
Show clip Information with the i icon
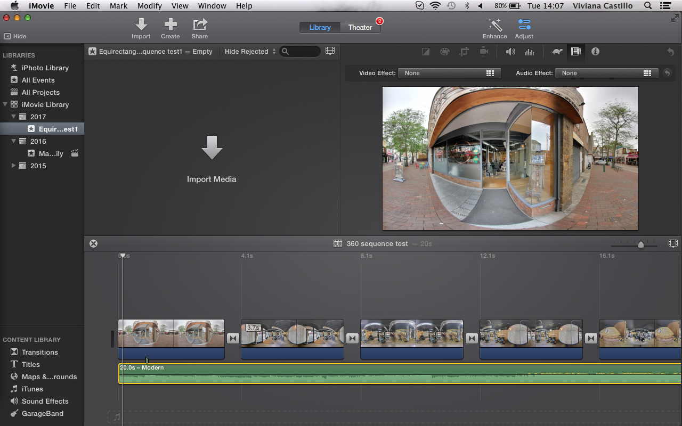(595, 52)
